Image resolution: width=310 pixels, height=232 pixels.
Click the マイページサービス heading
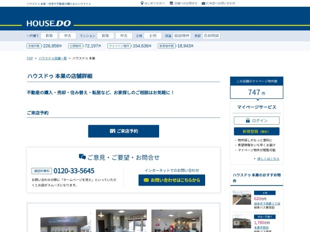257,107
